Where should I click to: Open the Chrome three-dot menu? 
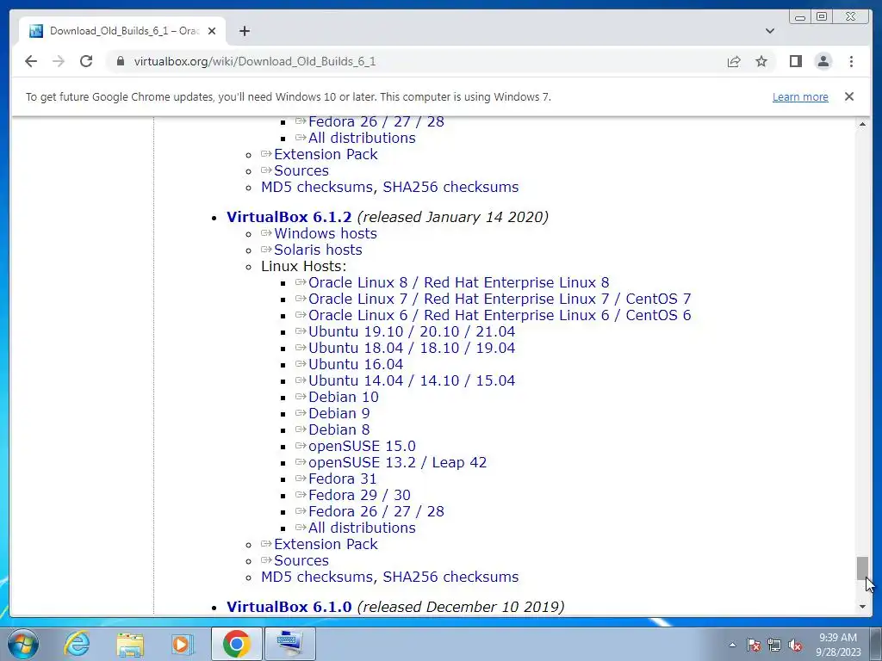point(851,61)
